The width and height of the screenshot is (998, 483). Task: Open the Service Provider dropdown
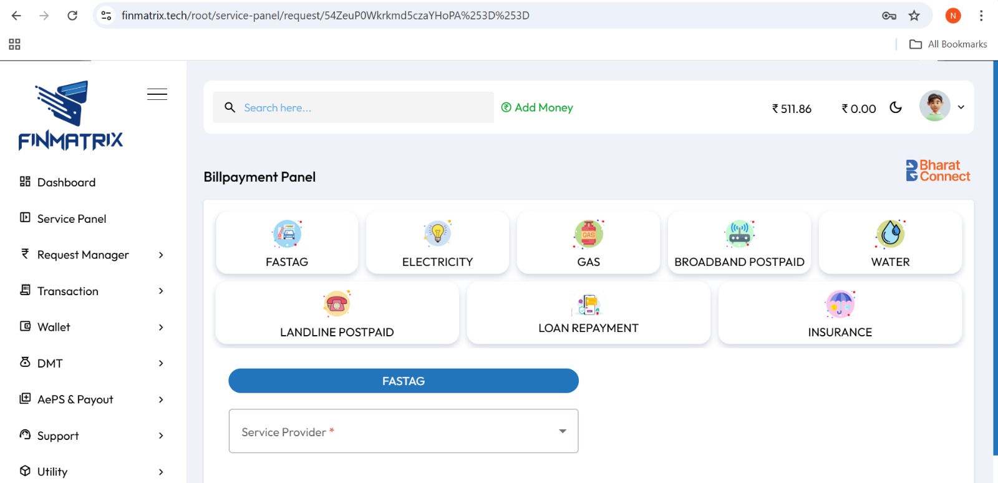tap(404, 431)
